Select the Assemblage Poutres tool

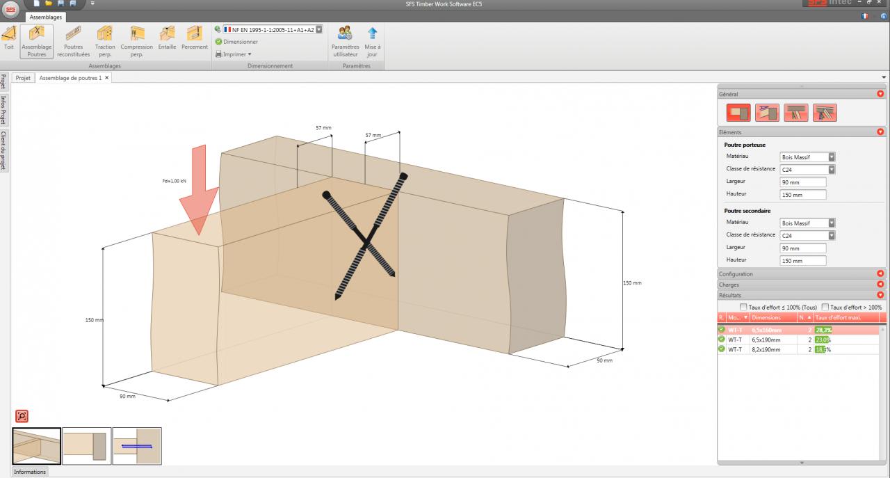tap(37, 40)
